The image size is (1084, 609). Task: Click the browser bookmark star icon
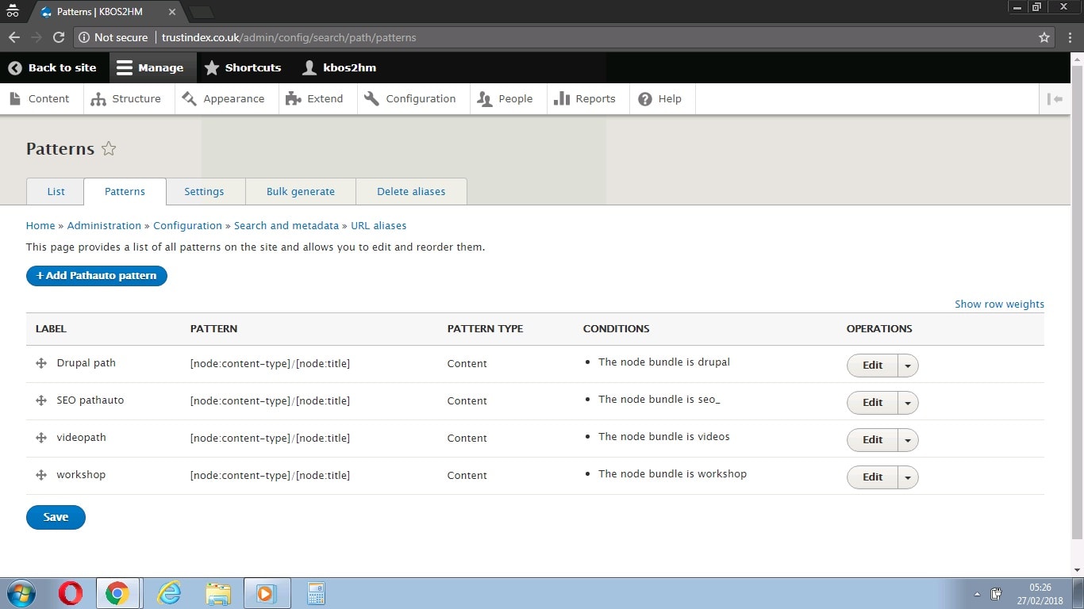pos(1044,37)
